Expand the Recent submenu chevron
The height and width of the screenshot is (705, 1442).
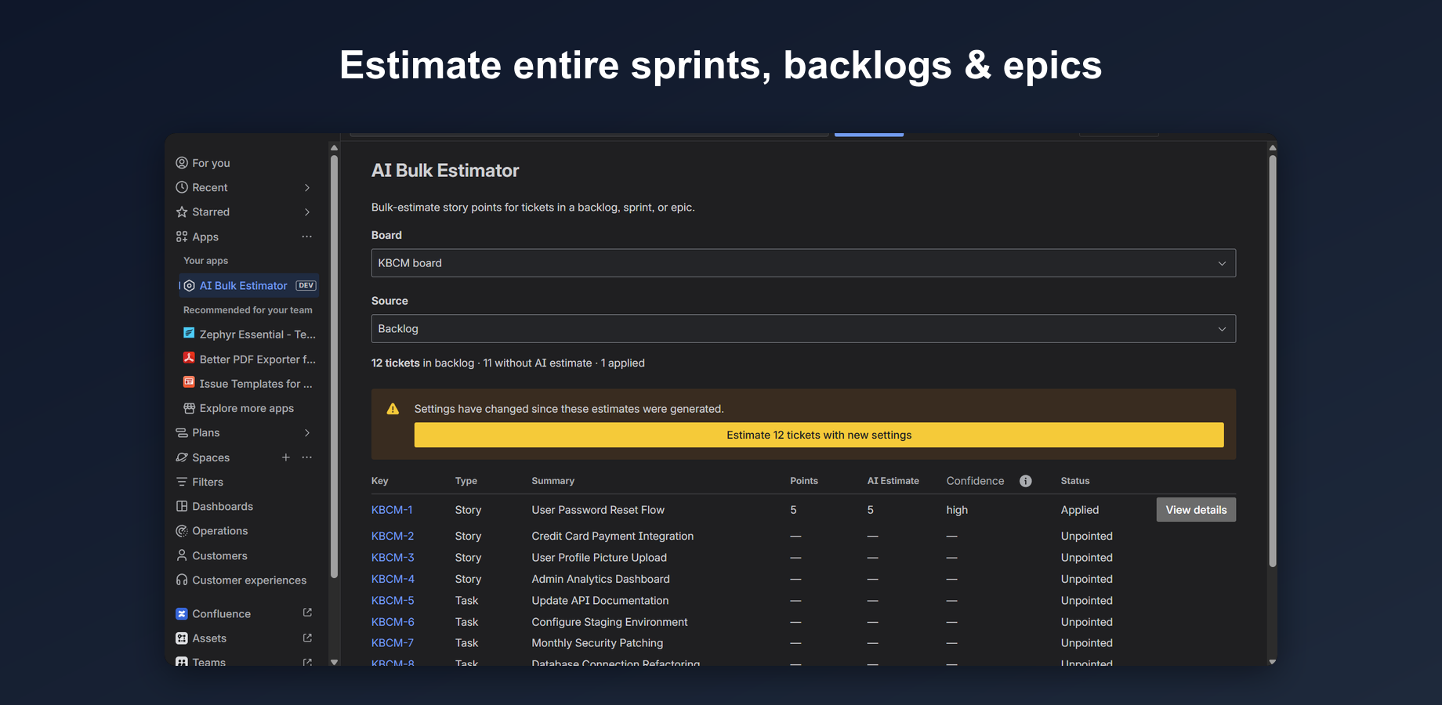[x=307, y=188]
